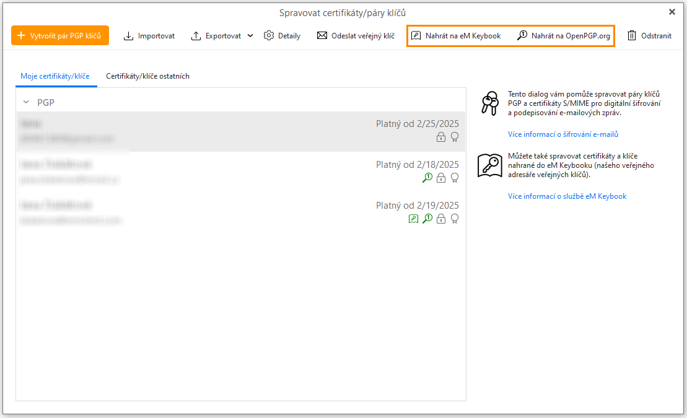This screenshot has height=418, width=687.
Task: Click padlock icon on 2/25/2025 key
Action: (x=441, y=137)
